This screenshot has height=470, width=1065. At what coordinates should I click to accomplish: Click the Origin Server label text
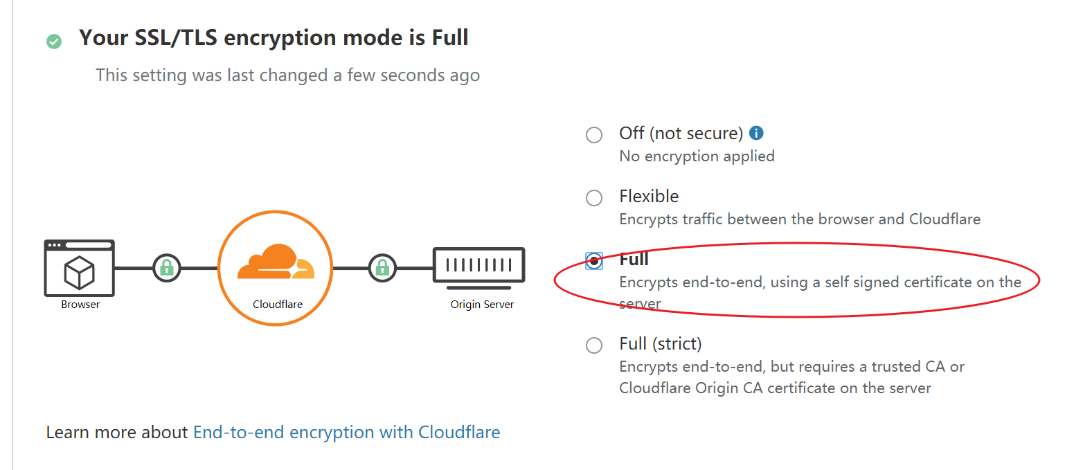(x=482, y=305)
